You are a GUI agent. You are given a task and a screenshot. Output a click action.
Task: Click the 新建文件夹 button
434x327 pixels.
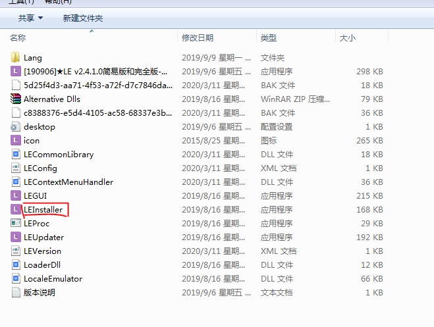pyautogui.click(x=83, y=18)
